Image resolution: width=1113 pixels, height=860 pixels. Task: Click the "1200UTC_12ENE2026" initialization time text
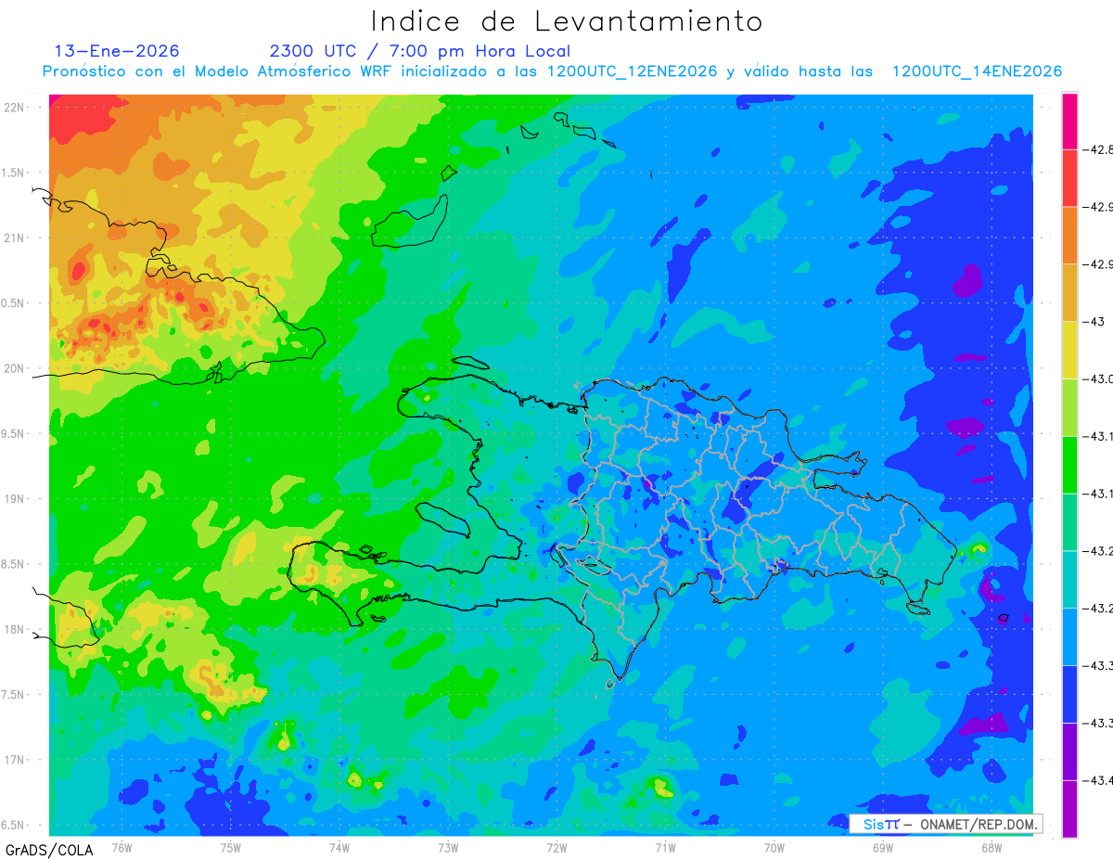pos(631,71)
